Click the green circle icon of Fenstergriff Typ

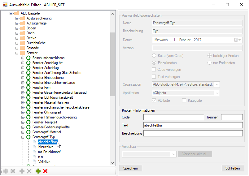[x=28, y=137]
